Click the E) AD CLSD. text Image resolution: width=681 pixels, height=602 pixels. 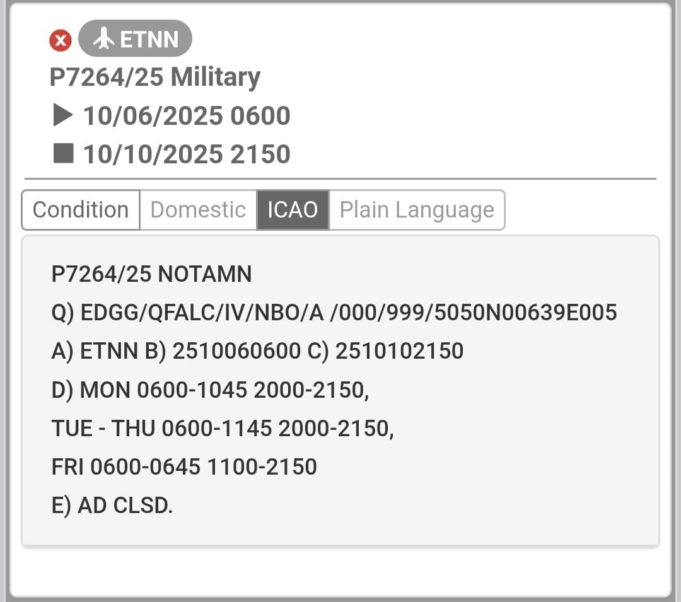click(x=112, y=506)
